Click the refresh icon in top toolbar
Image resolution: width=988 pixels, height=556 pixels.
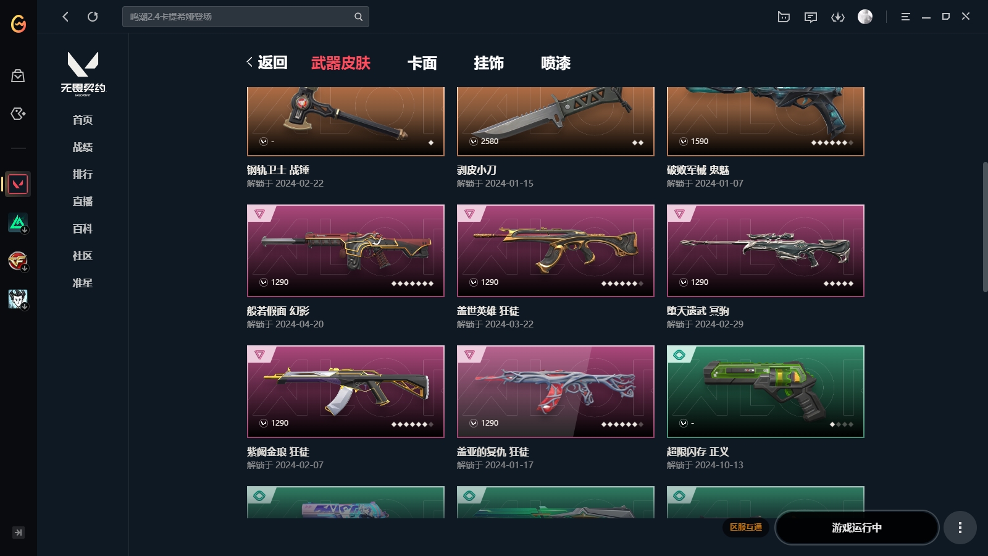click(93, 17)
